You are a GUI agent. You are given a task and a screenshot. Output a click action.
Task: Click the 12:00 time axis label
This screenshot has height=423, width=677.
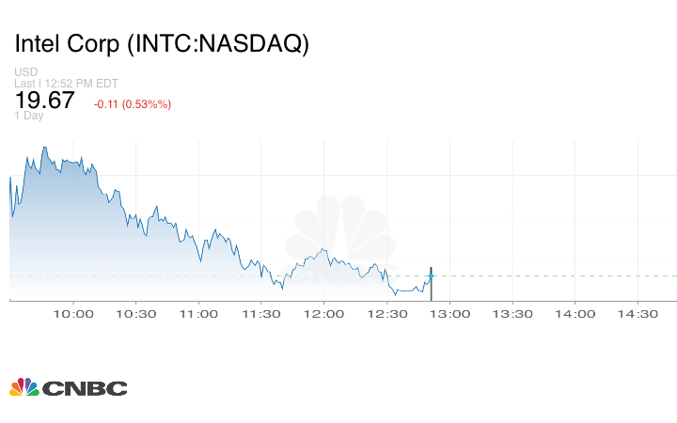[324, 314]
